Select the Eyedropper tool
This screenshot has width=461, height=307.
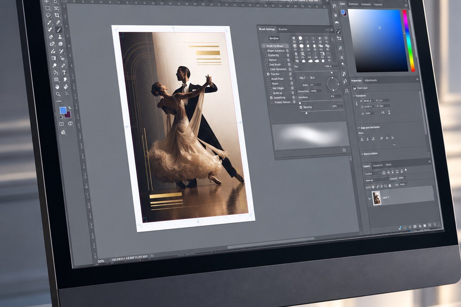click(58, 22)
